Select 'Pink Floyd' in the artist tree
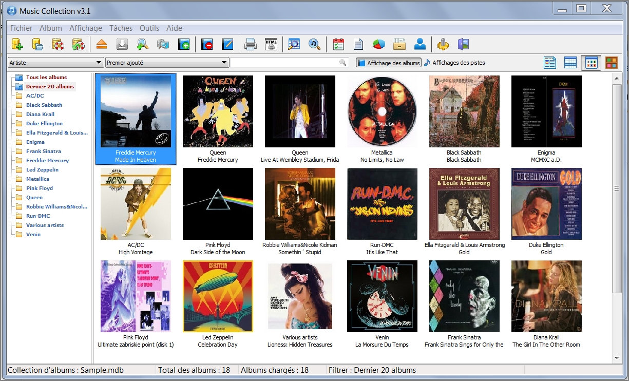The width and height of the screenshot is (629, 381). 40,188
